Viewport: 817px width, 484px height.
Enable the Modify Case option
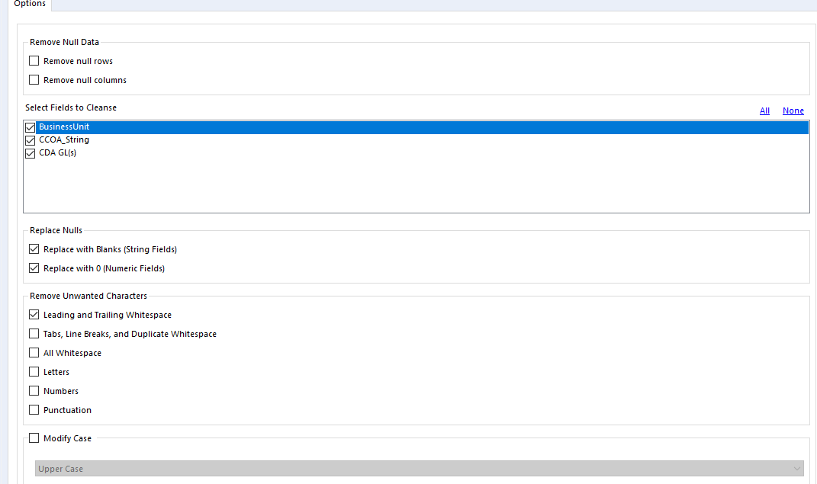(34, 438)
